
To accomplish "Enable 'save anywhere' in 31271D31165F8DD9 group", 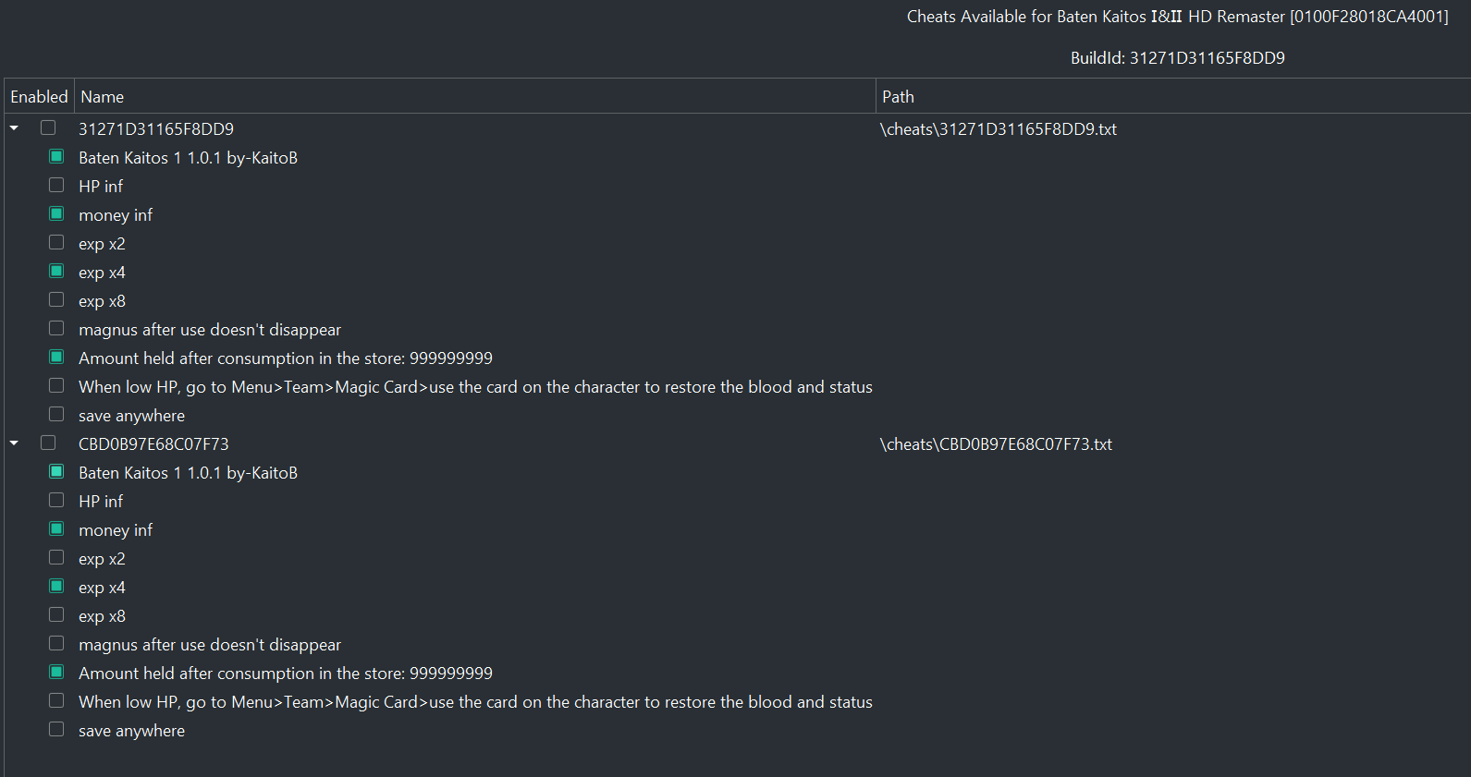I will [56, 415].
